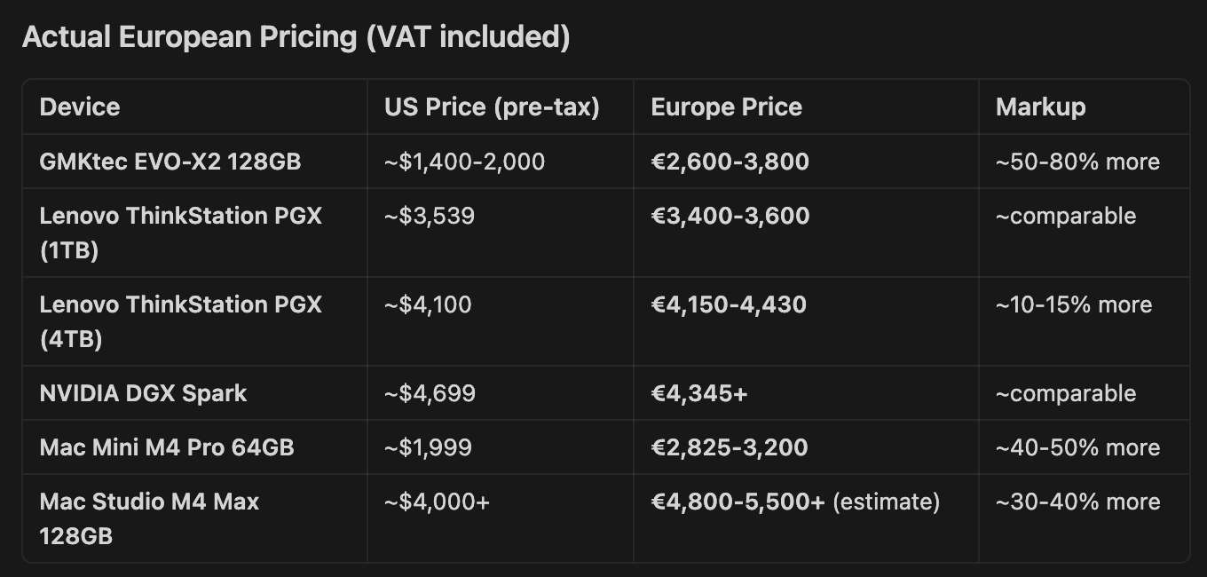The image size is (1207, 577).
Task: Select the 'Mac Studio M4 Max 128GB' cell
Action: [x=149, y=518]
